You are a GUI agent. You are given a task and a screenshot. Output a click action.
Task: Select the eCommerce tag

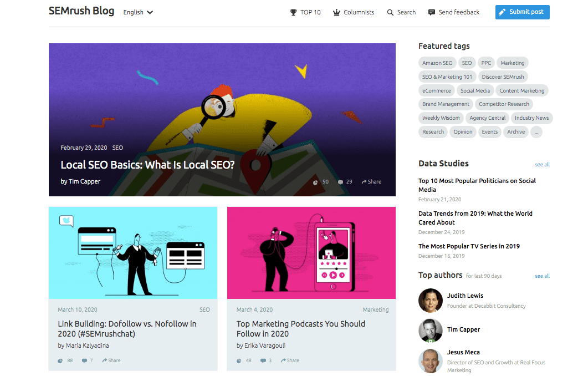[x=437, y=90]
